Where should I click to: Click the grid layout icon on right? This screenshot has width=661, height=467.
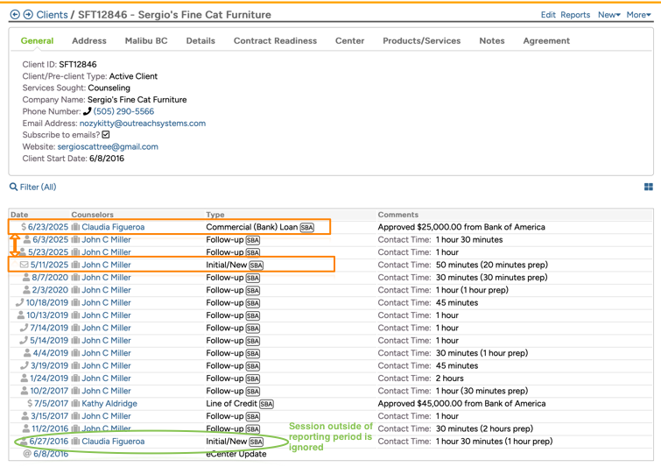648,187
